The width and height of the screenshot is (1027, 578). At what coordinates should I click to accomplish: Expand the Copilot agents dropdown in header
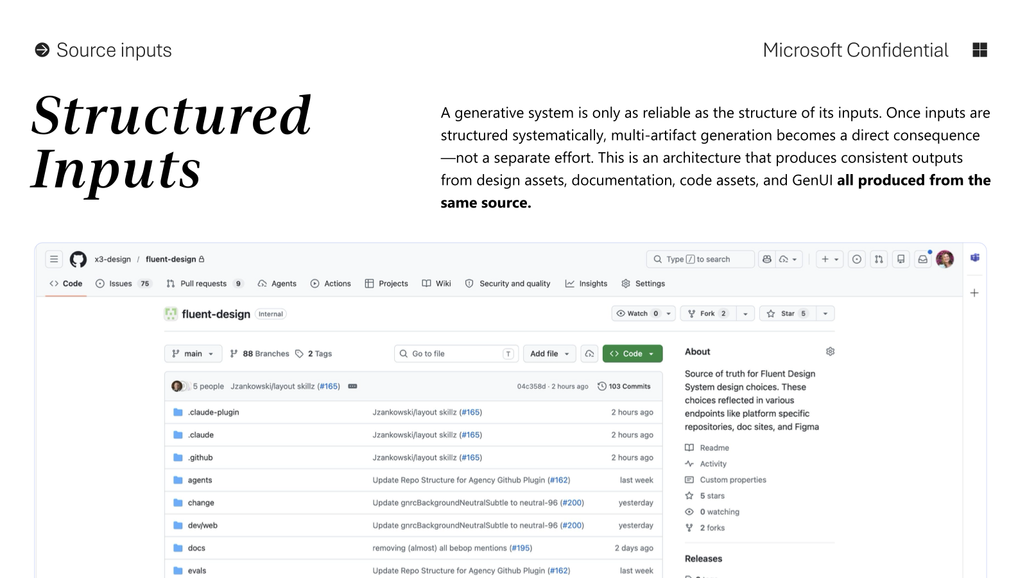point(789,259)
